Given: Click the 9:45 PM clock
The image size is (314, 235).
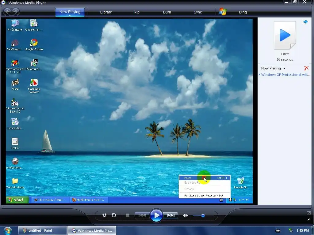Looking at the screenshot, I should click(x=303, y=230).
